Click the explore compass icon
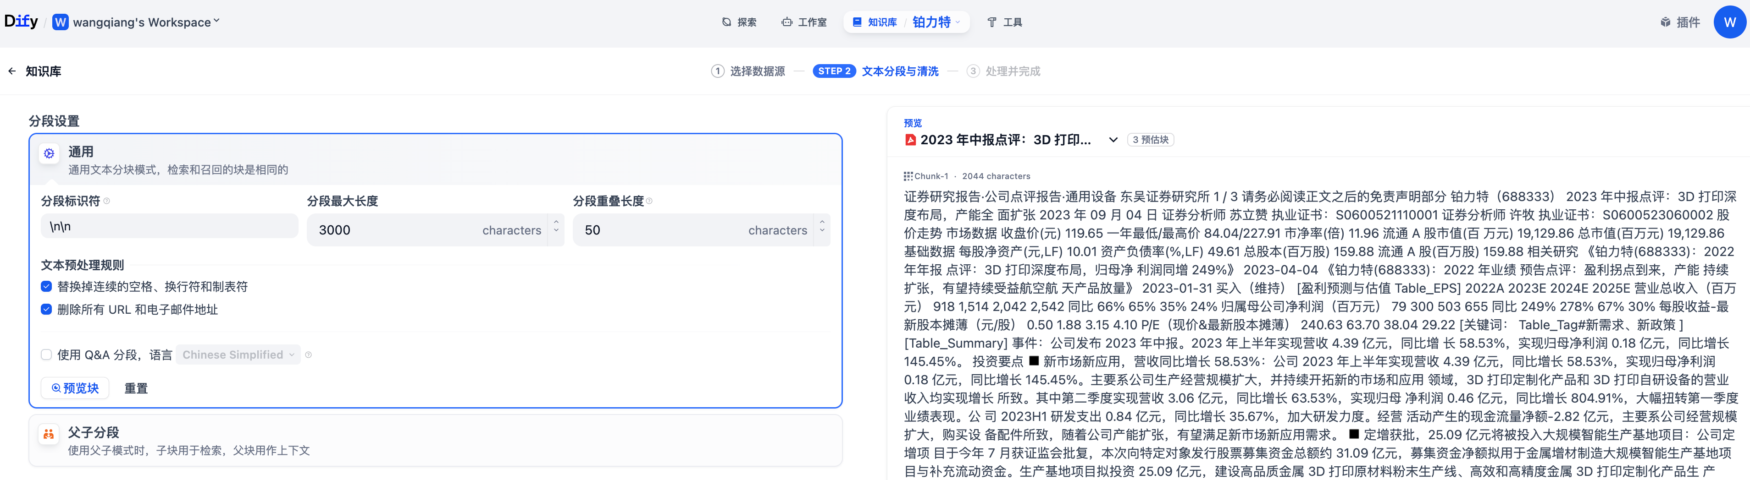This screenshot has height=480, width=1750. [x=726, y=22]
